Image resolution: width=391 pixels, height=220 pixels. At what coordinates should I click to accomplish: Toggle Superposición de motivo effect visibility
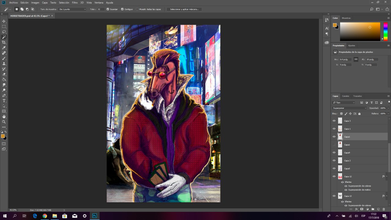coord(346,190)
